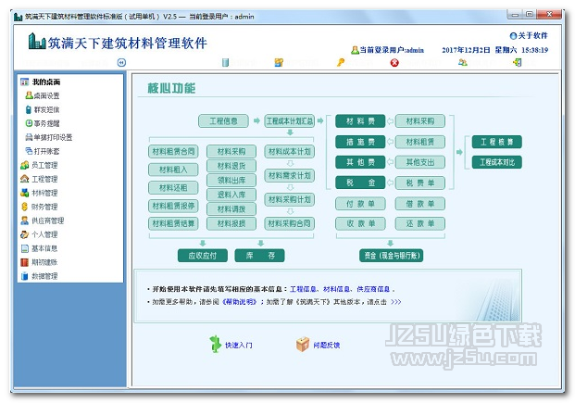Click 材料采购 button above 材料退货

tap(231, 151)
